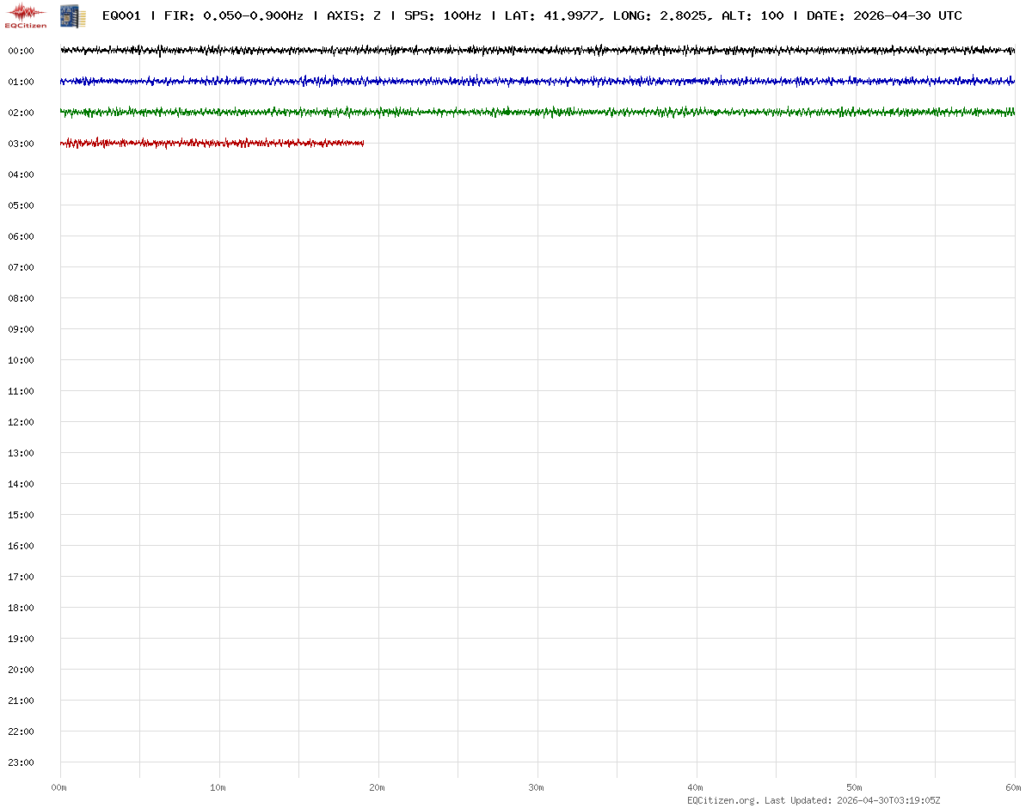Click the DATE: 2026-04-30 UTC text
The width and height of the screenshot is (1032, 808).
tap(884, 15)
